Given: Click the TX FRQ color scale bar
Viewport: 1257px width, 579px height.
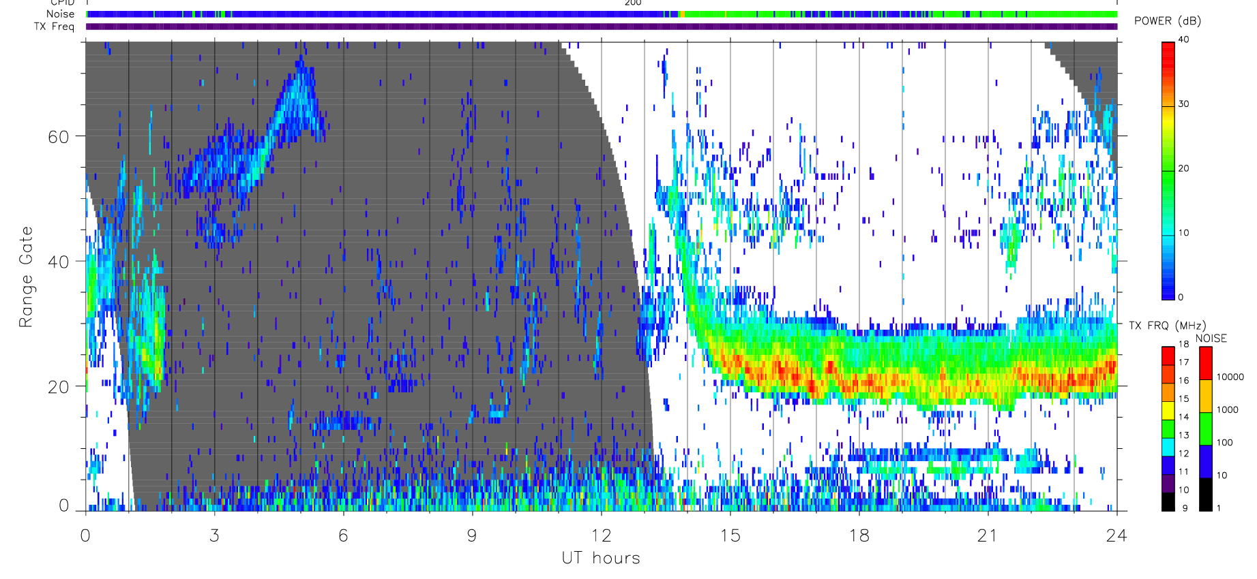Looking at the screenshot, I should [x=1168, y=428].
